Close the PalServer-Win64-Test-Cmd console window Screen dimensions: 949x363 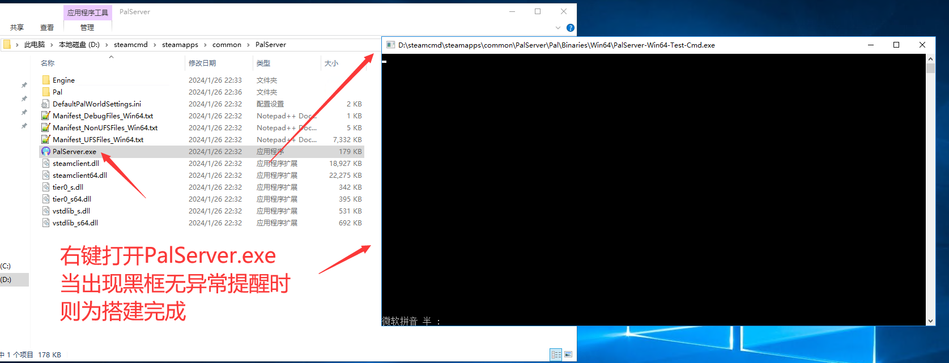tap(922, 45)
